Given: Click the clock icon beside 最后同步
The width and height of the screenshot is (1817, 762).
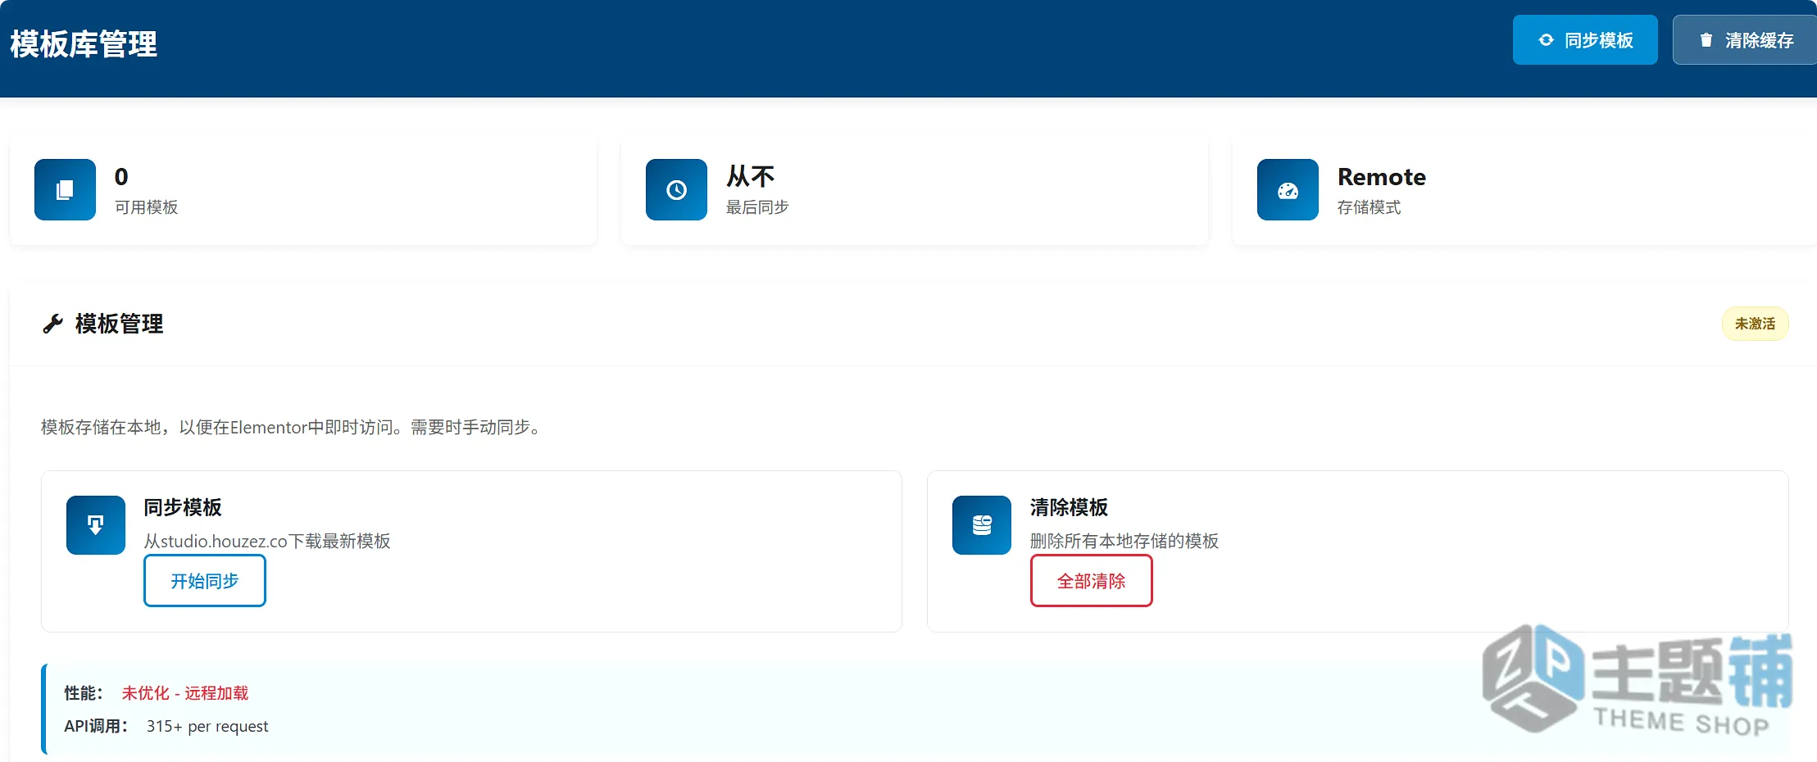Looking at the screenshot, I should pos(676,190).
